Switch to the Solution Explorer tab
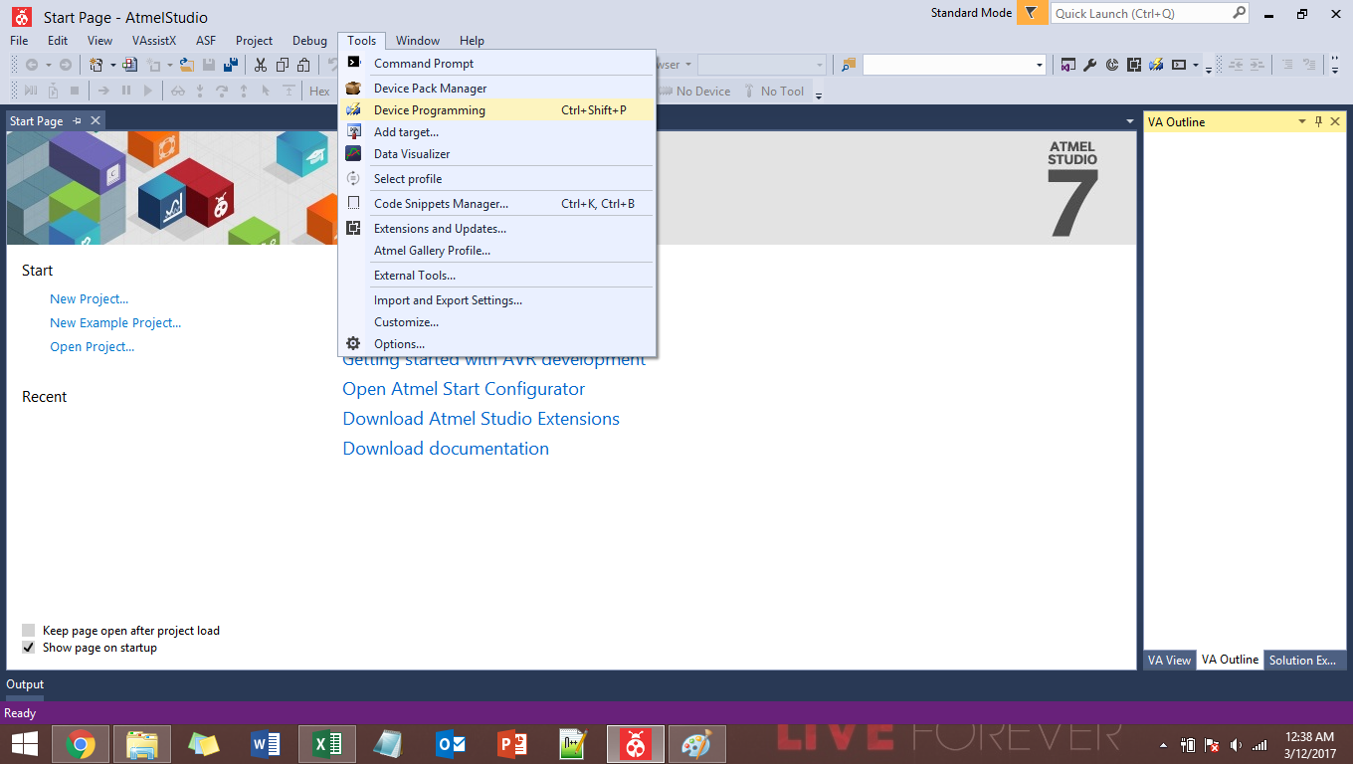Image resolution: width=1353 pixels, height=764 pixels. 1303,660
